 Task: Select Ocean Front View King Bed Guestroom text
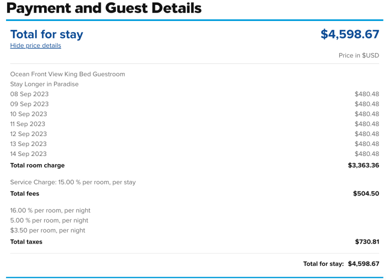click(x=68, y=74)
